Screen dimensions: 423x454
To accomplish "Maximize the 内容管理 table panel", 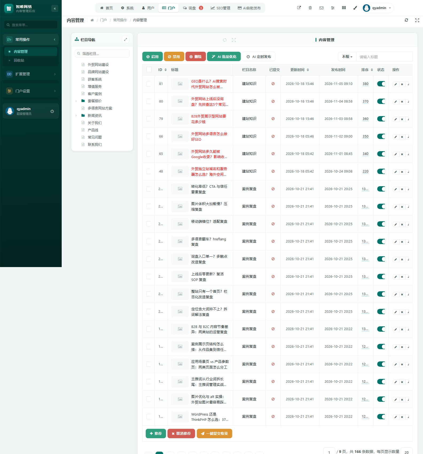I will click(234, 40).
